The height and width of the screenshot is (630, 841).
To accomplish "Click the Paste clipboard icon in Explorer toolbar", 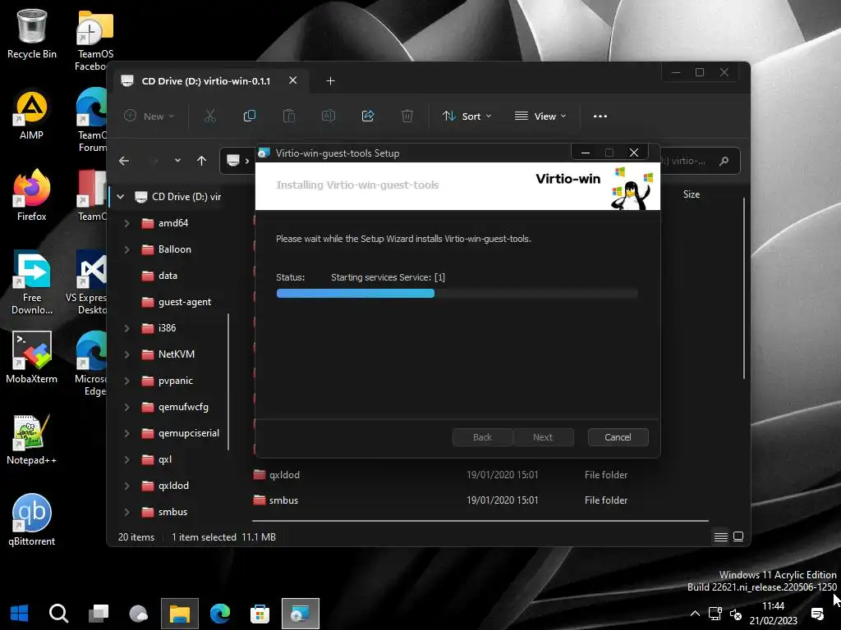I will coord(288,116).
